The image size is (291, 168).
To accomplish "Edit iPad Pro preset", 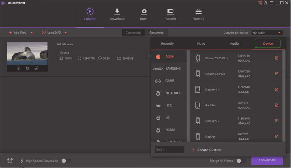I will point(277,105).
